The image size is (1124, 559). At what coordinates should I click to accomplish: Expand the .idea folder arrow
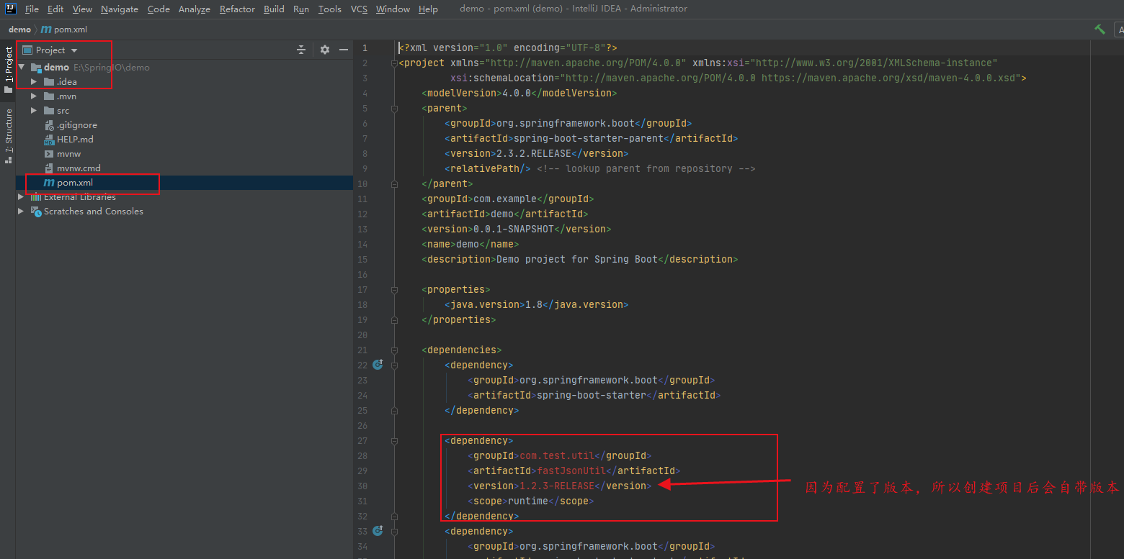point(34,82)
